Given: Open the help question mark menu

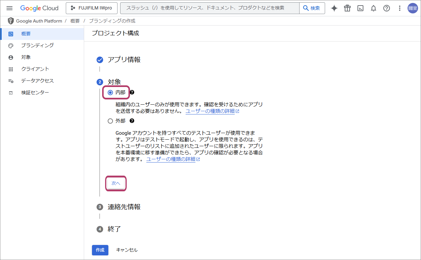Looking at the screenshot, I should [387, 8].
